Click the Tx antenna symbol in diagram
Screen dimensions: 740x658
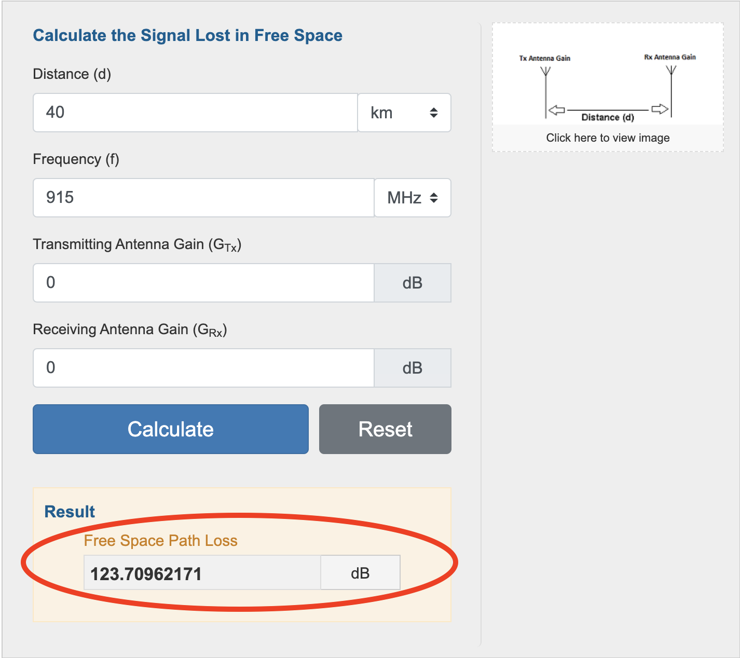click(545, 72)
